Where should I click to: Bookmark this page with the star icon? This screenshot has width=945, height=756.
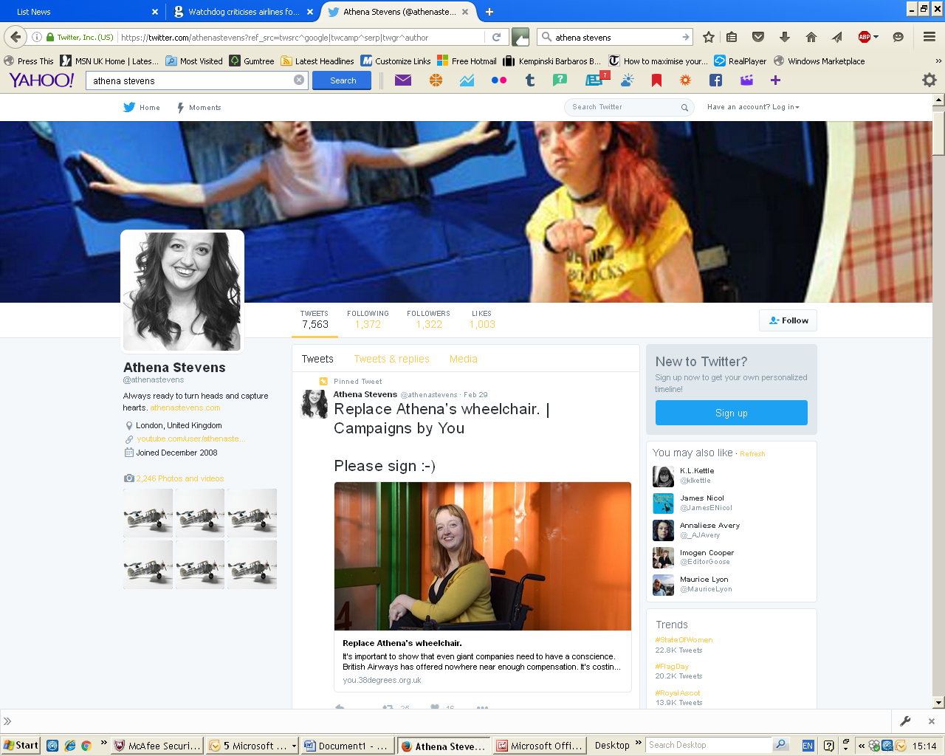point(709,37)
